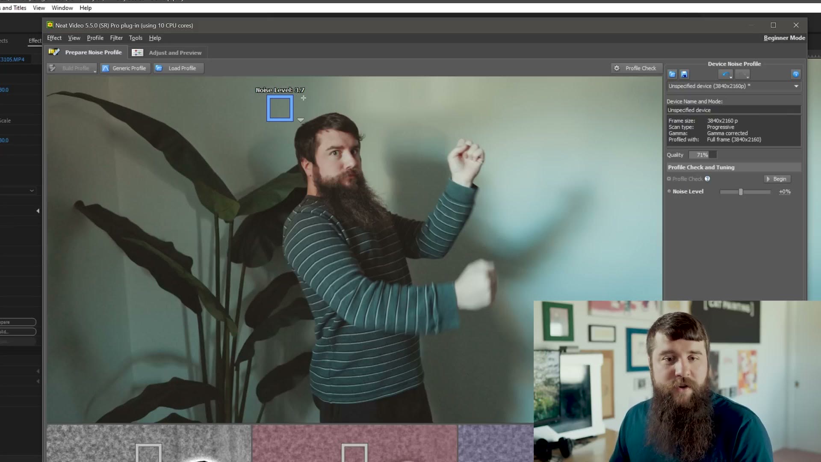Click the undo arrow in Device Noise Profile

726,74
